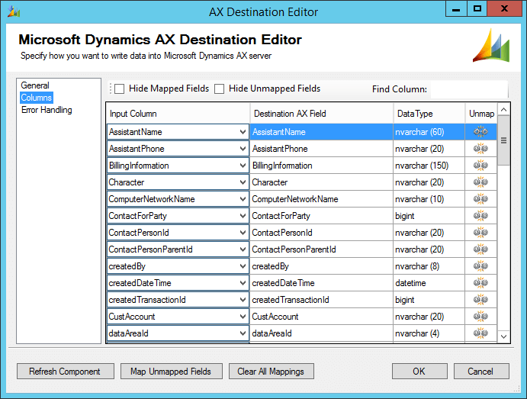Toggle Hide Unmapped Fields checkbox
527x399 pixels.
coord(220,89)
